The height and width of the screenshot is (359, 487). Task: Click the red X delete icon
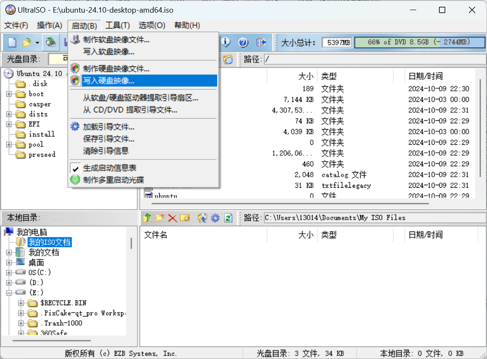[172, 218]
